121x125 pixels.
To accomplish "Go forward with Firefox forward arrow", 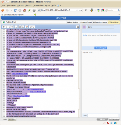I will point(7,10).
